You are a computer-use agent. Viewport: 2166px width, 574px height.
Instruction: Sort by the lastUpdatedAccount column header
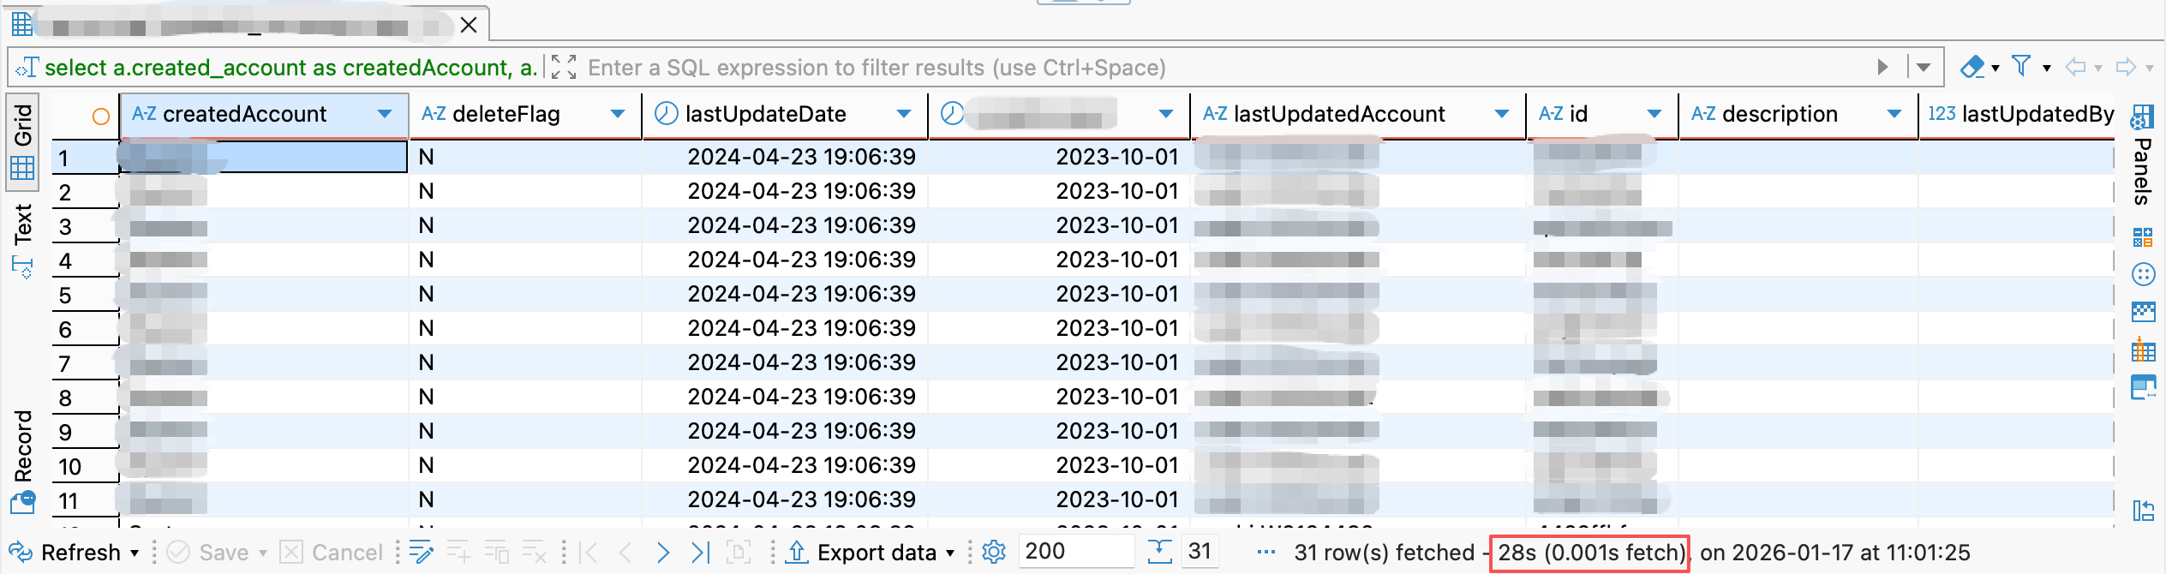click(x=1338, y=114)
